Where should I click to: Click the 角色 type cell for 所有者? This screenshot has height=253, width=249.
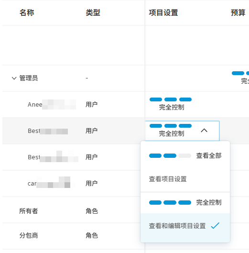(92, 211)
